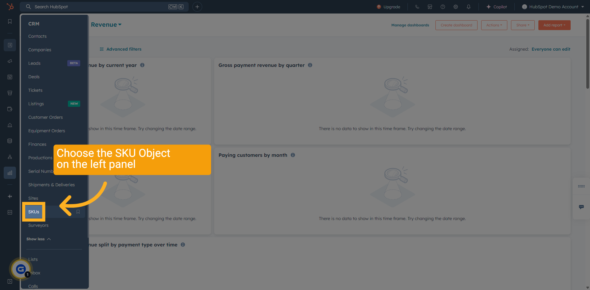Change the Everyone can edit assignment
Screen dimensions: 590x290
coord(551,49)
